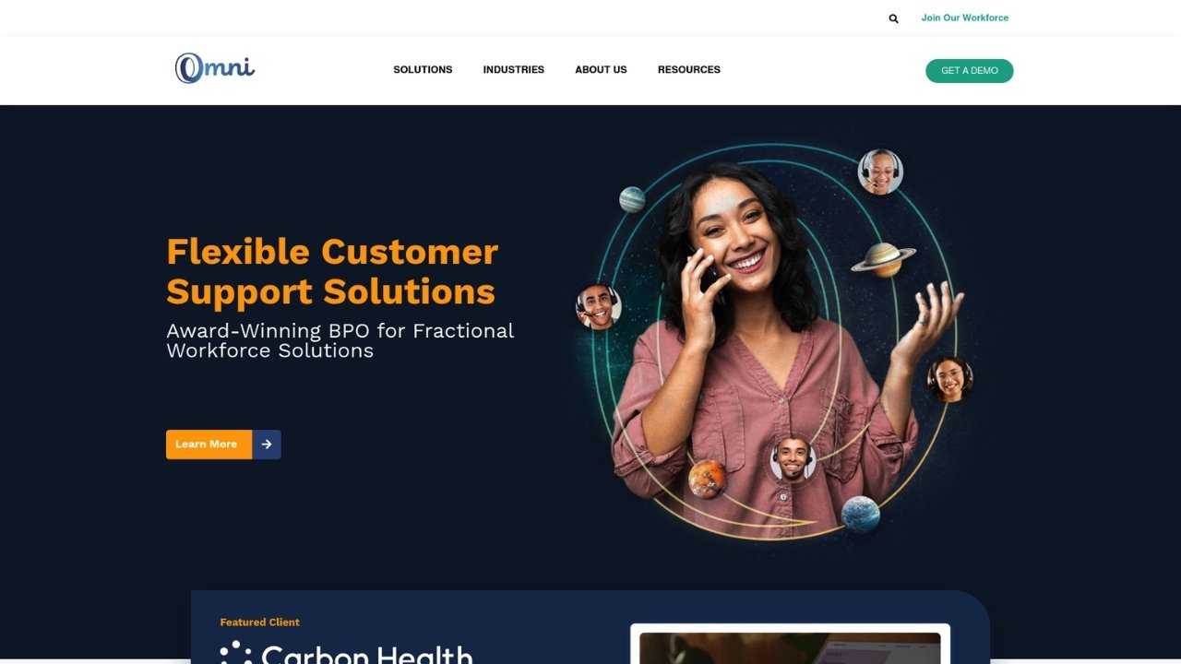This screenshot has height=664, width=1181.
Task: Click the search magnifier icon
Action: point(893,18)
